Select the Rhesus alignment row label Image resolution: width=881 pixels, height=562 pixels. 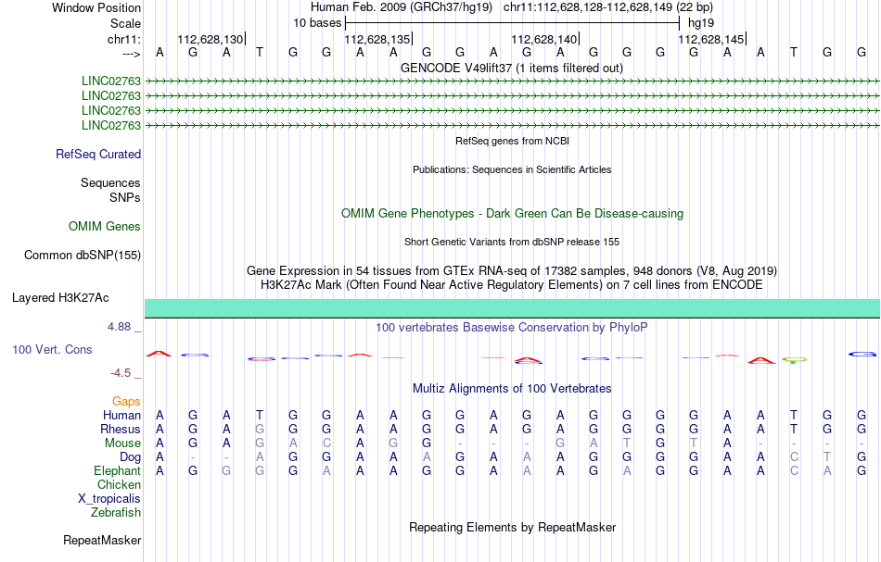pos(121,429)
